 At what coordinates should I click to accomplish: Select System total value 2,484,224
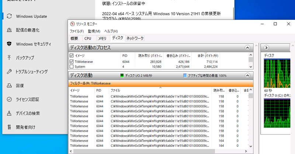(211, 67)
